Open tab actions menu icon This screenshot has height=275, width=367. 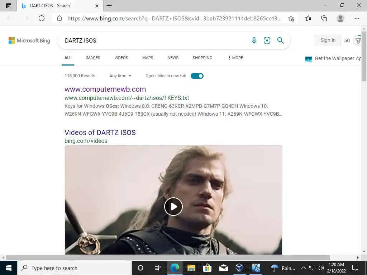9,6
